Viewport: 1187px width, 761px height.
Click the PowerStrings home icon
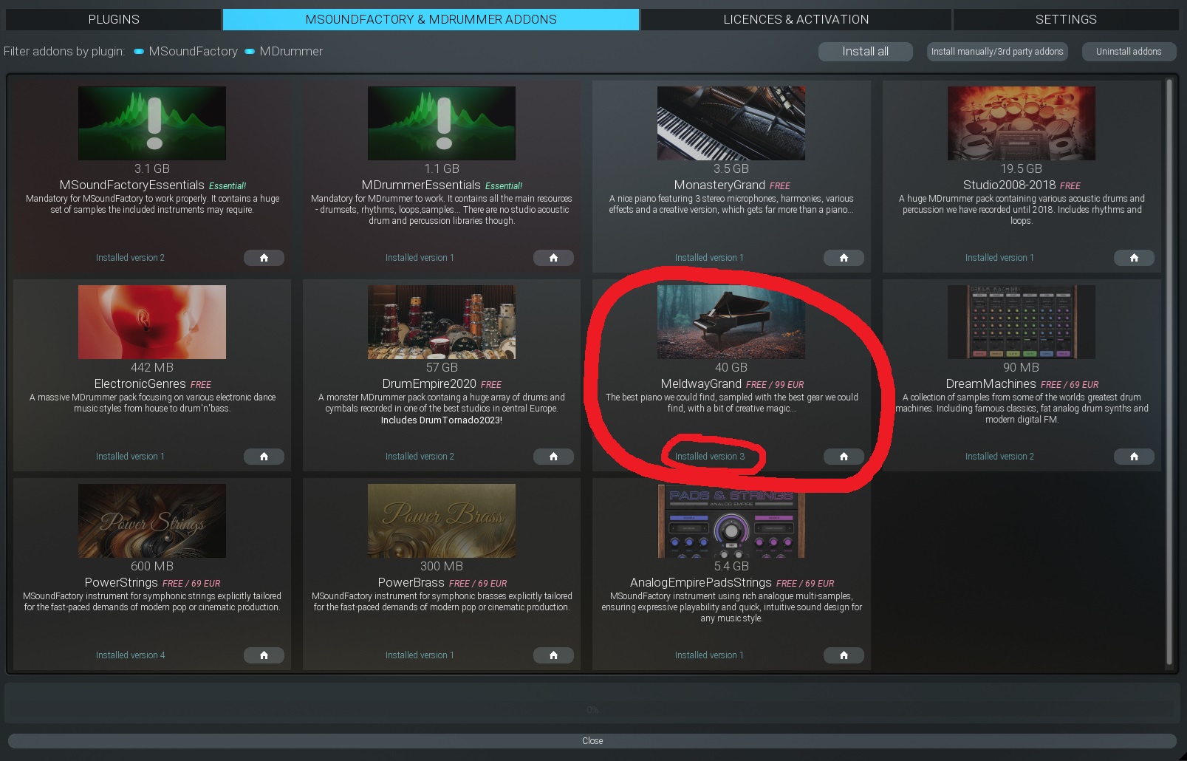264,655
